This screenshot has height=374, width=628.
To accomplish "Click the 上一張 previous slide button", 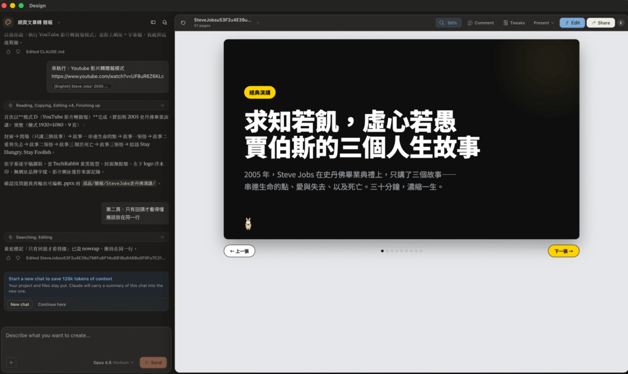I will (239, 251).
